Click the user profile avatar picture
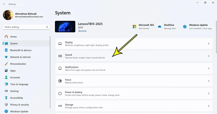The width and height of the screenshot is (217, 114). [8, 15]
